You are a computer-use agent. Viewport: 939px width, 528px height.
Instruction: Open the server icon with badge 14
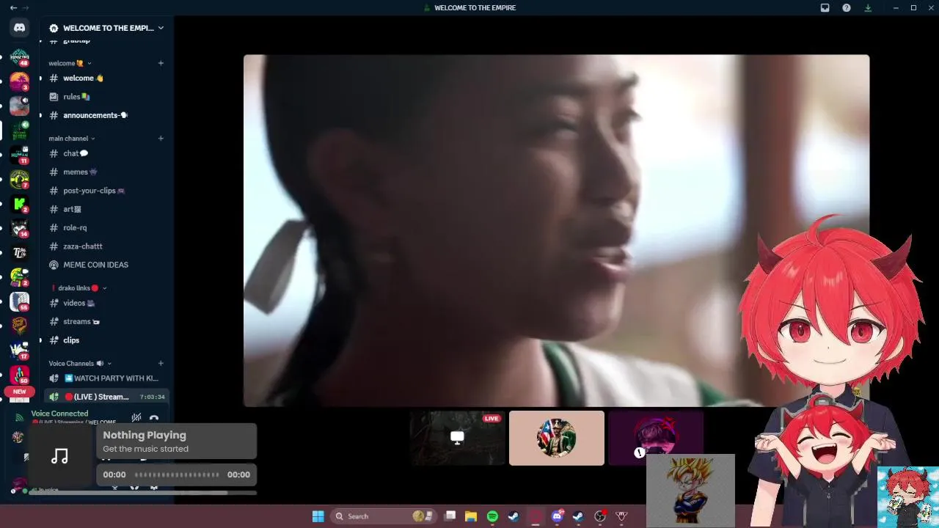pos(19,228)
